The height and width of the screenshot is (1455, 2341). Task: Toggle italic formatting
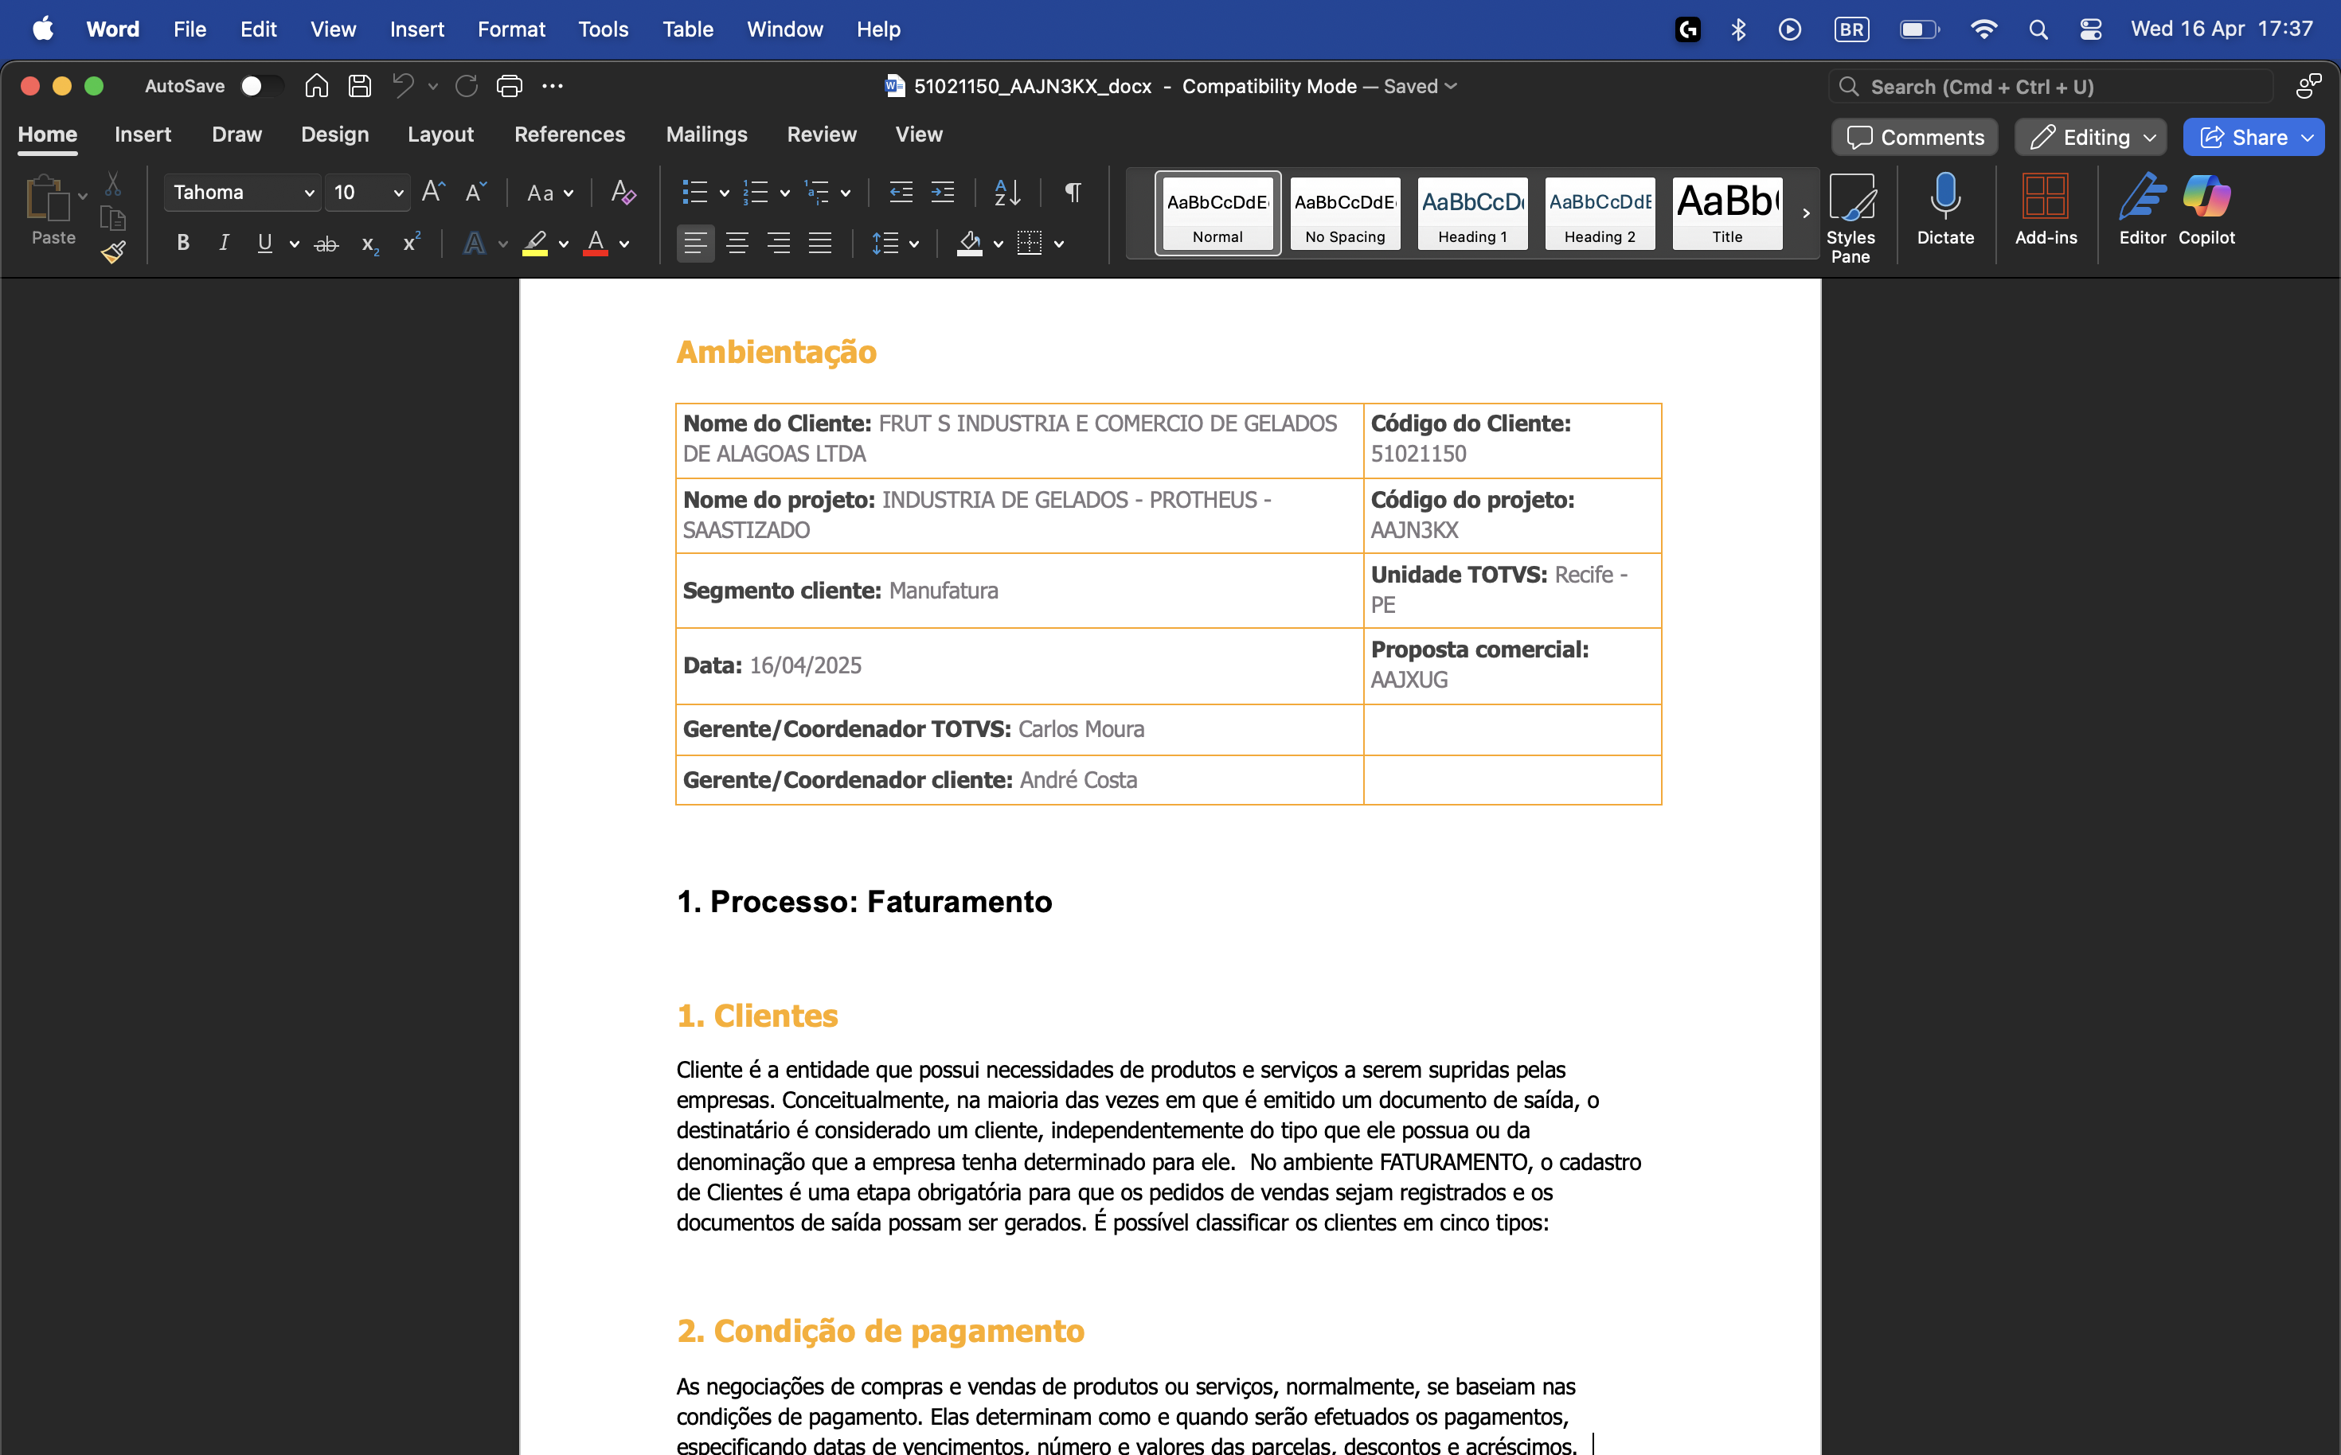coord(223,244)
